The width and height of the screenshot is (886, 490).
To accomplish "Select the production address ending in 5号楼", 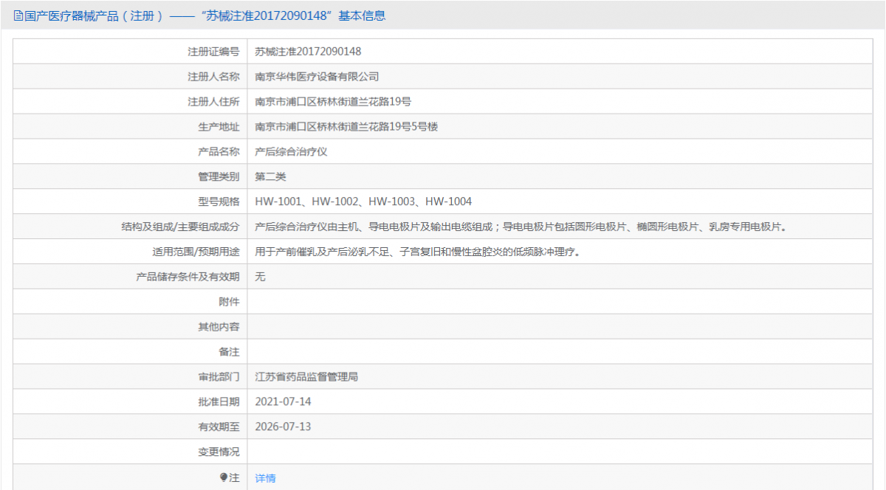I will click(x=346, y=127).
